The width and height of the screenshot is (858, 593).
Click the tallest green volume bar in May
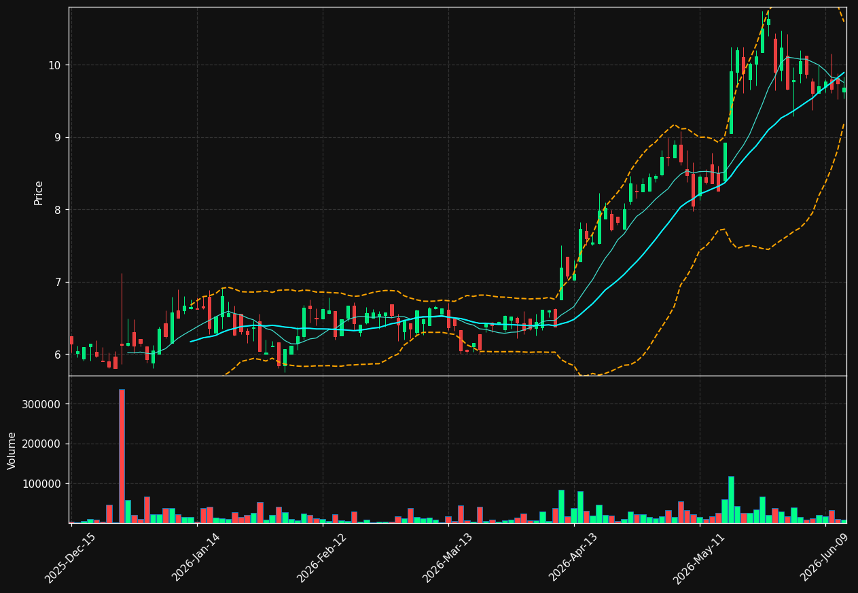coord(731,499)
